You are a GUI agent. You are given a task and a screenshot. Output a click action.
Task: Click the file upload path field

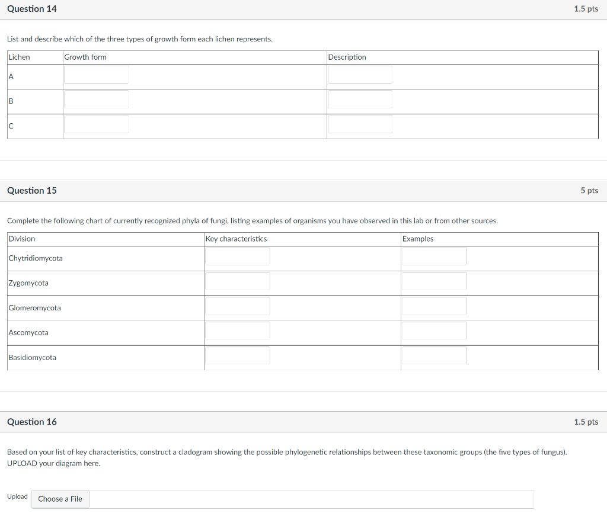pyautogui.click(x=311, y=499)
